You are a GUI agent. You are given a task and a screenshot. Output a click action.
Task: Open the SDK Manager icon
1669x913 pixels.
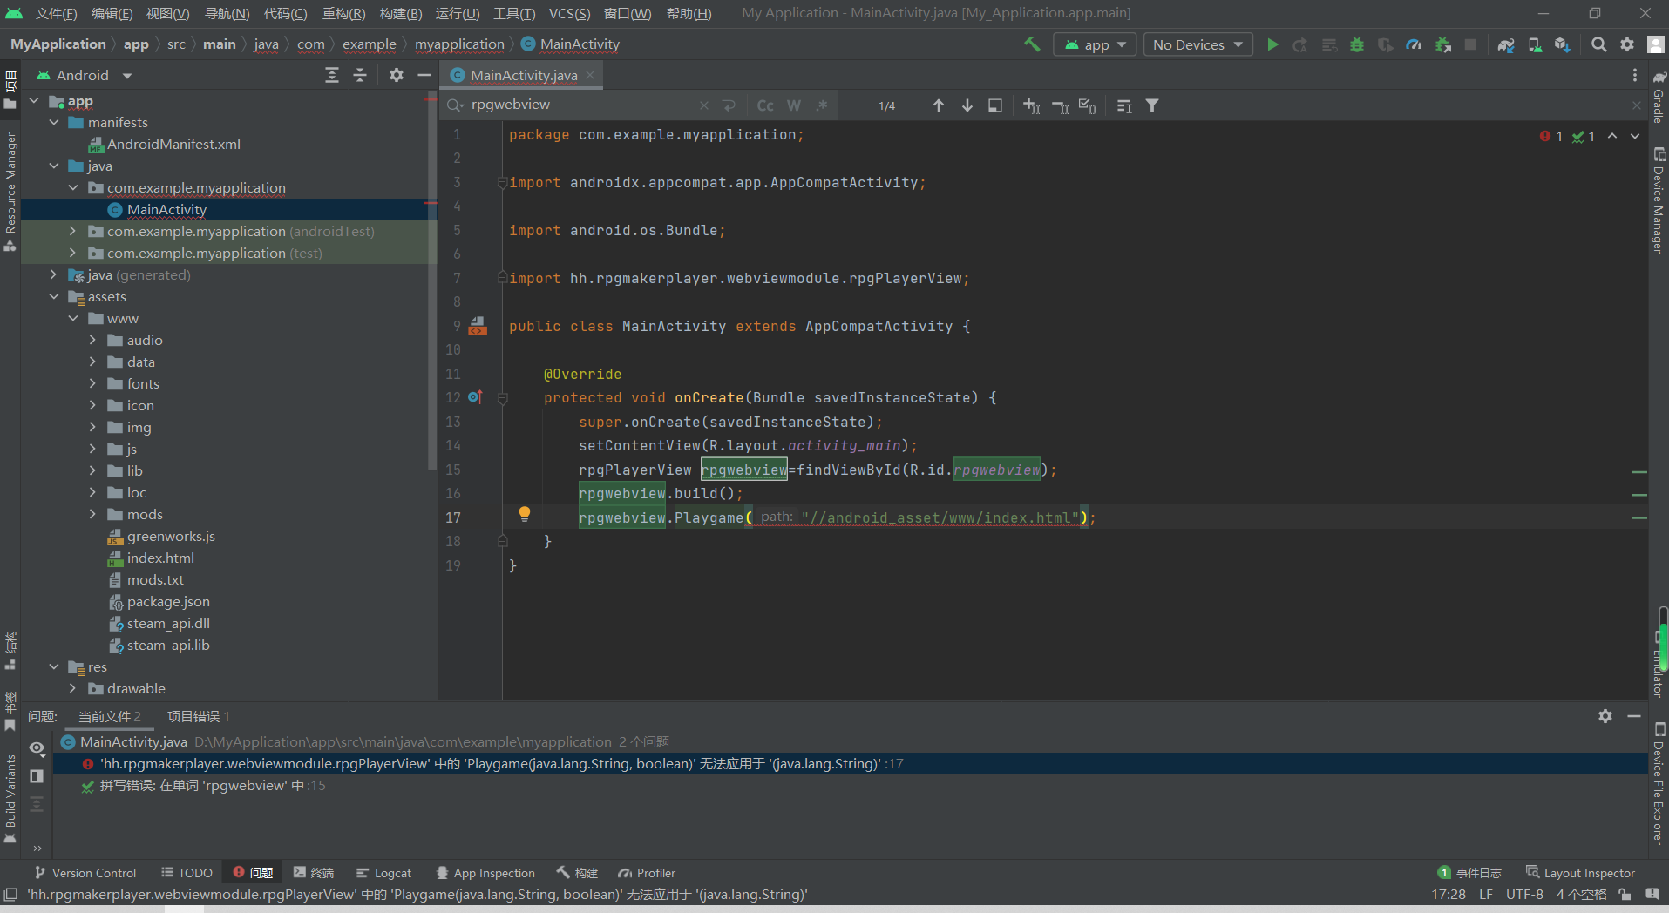click(1563, 44)
